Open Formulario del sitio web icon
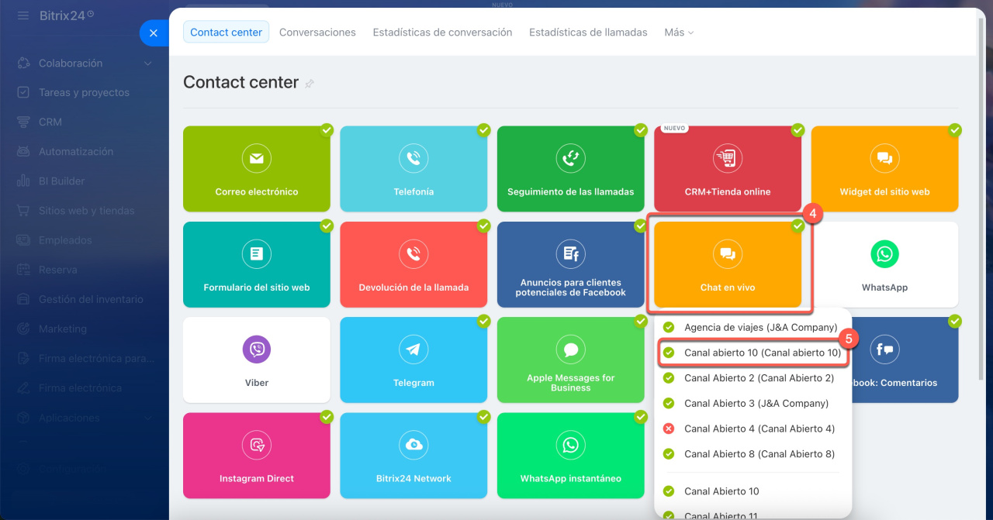The image size is (993, 520). (257, 253)
